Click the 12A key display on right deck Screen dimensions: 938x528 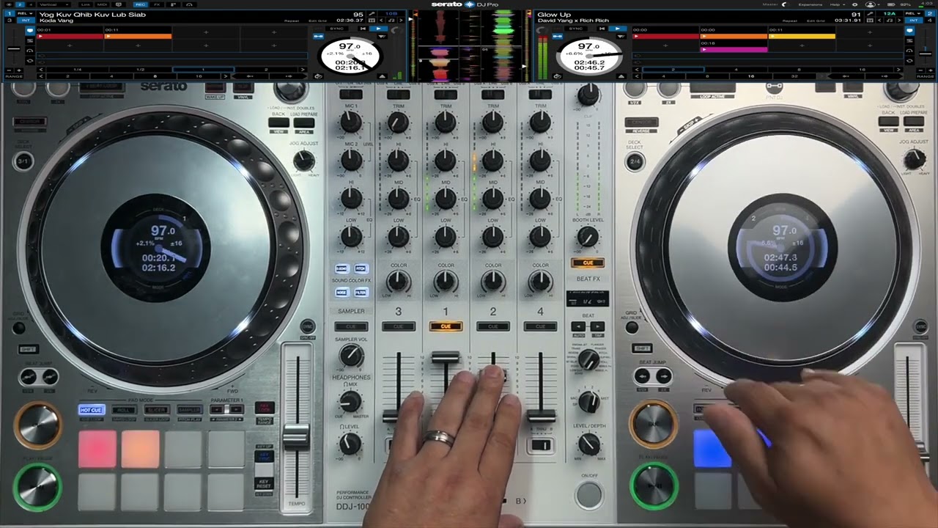pos(889,13)
